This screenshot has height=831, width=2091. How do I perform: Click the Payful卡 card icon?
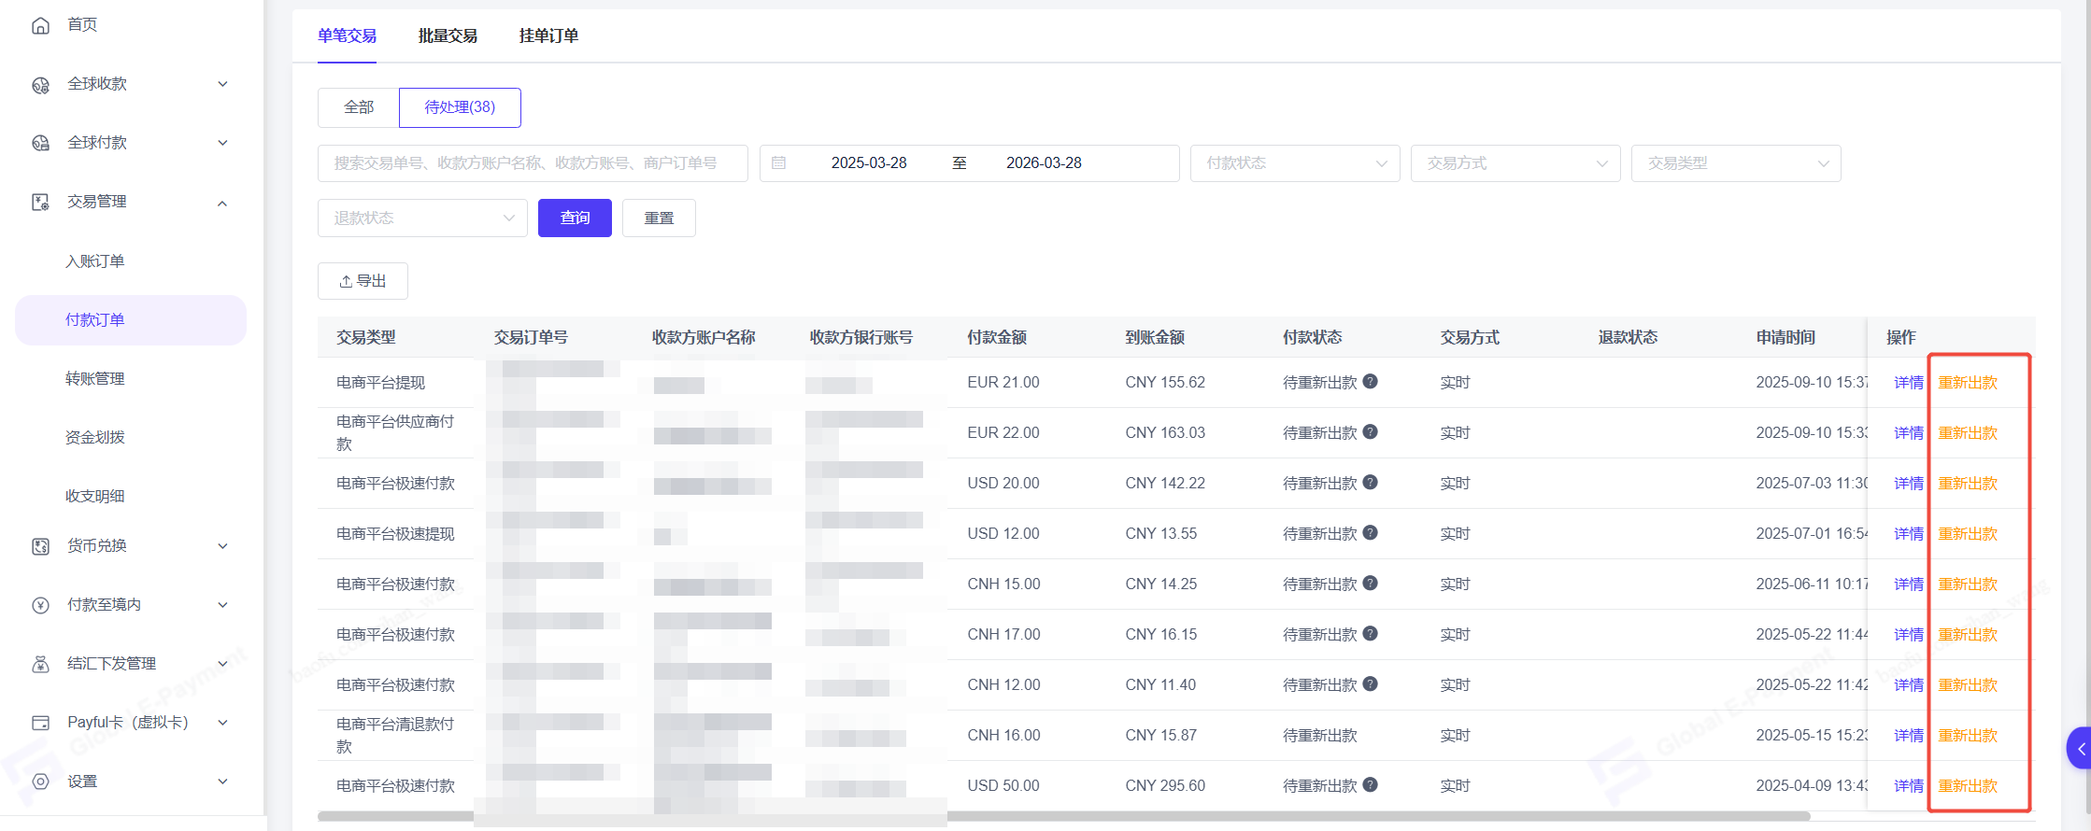coord(40,723)
